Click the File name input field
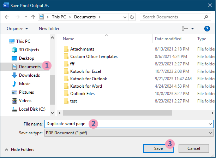216x158 pixels. coord(129,124)
